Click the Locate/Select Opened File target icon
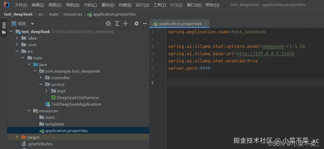324x149 pixels. point(108,24)
